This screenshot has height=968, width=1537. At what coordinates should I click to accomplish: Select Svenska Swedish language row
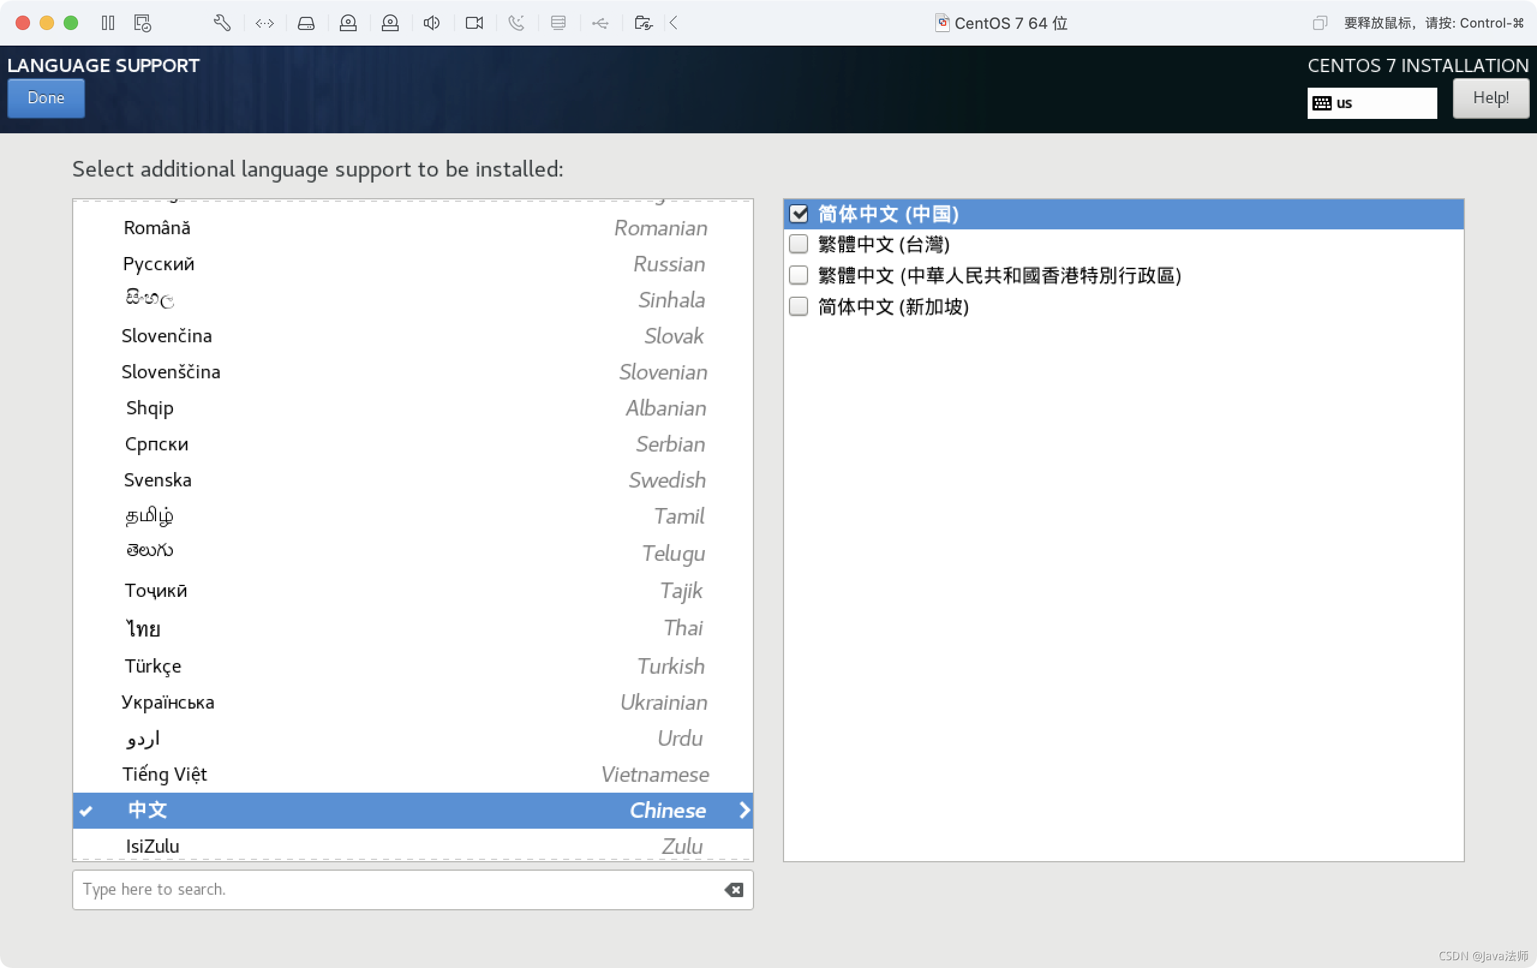[x=413, y=480]
